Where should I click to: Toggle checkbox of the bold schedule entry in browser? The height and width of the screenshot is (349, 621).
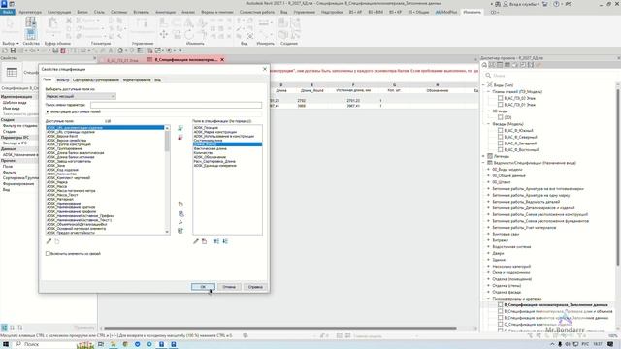click(x=501, y=305)
